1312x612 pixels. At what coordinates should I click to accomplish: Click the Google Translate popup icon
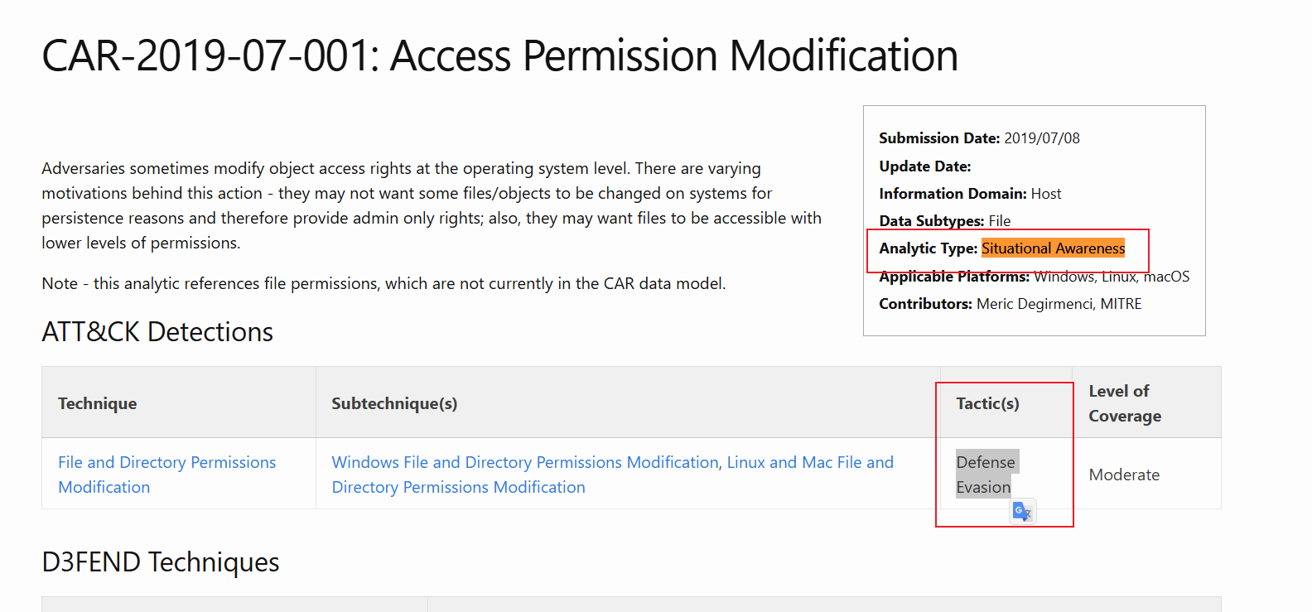click(1023, 512)
